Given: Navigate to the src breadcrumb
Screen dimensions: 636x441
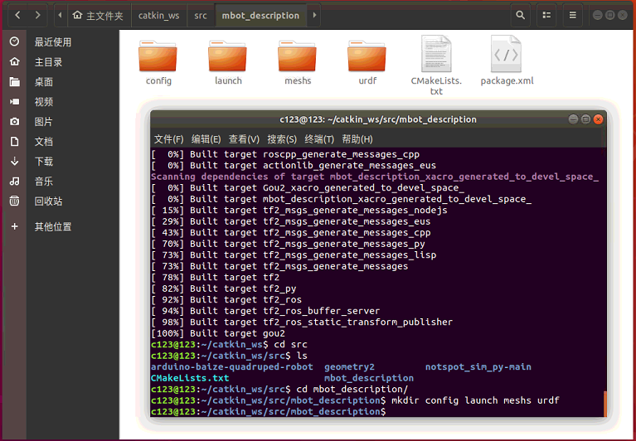Looking at the screenshot, I should coord(201,16).
